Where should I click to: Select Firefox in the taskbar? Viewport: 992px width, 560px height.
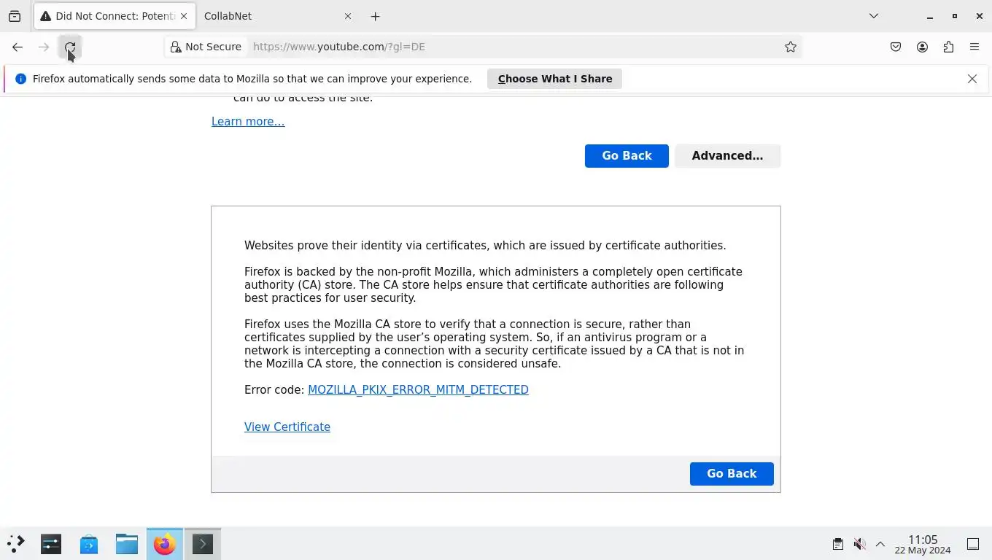(x=165, y=544)
